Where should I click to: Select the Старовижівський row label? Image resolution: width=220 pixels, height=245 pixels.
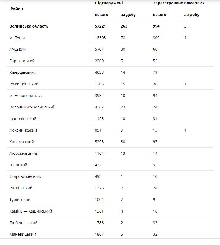pyautogui.click(x=26, y=176)
